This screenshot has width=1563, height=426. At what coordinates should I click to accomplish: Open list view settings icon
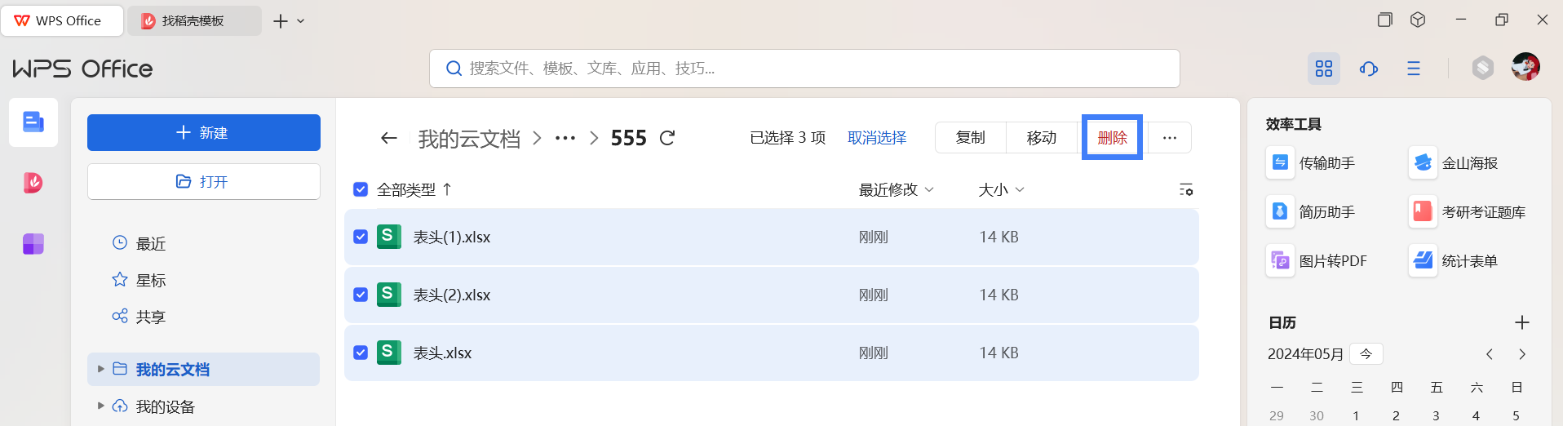[1186, 189]
